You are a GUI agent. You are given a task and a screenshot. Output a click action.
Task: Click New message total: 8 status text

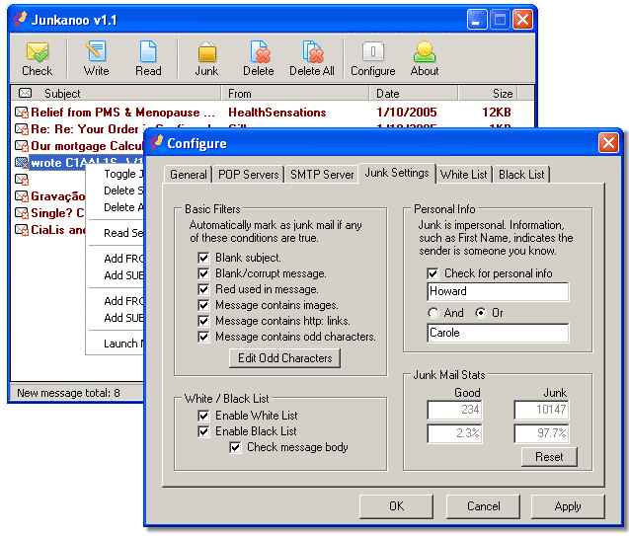pyautogui.click(x=68, y=393)
